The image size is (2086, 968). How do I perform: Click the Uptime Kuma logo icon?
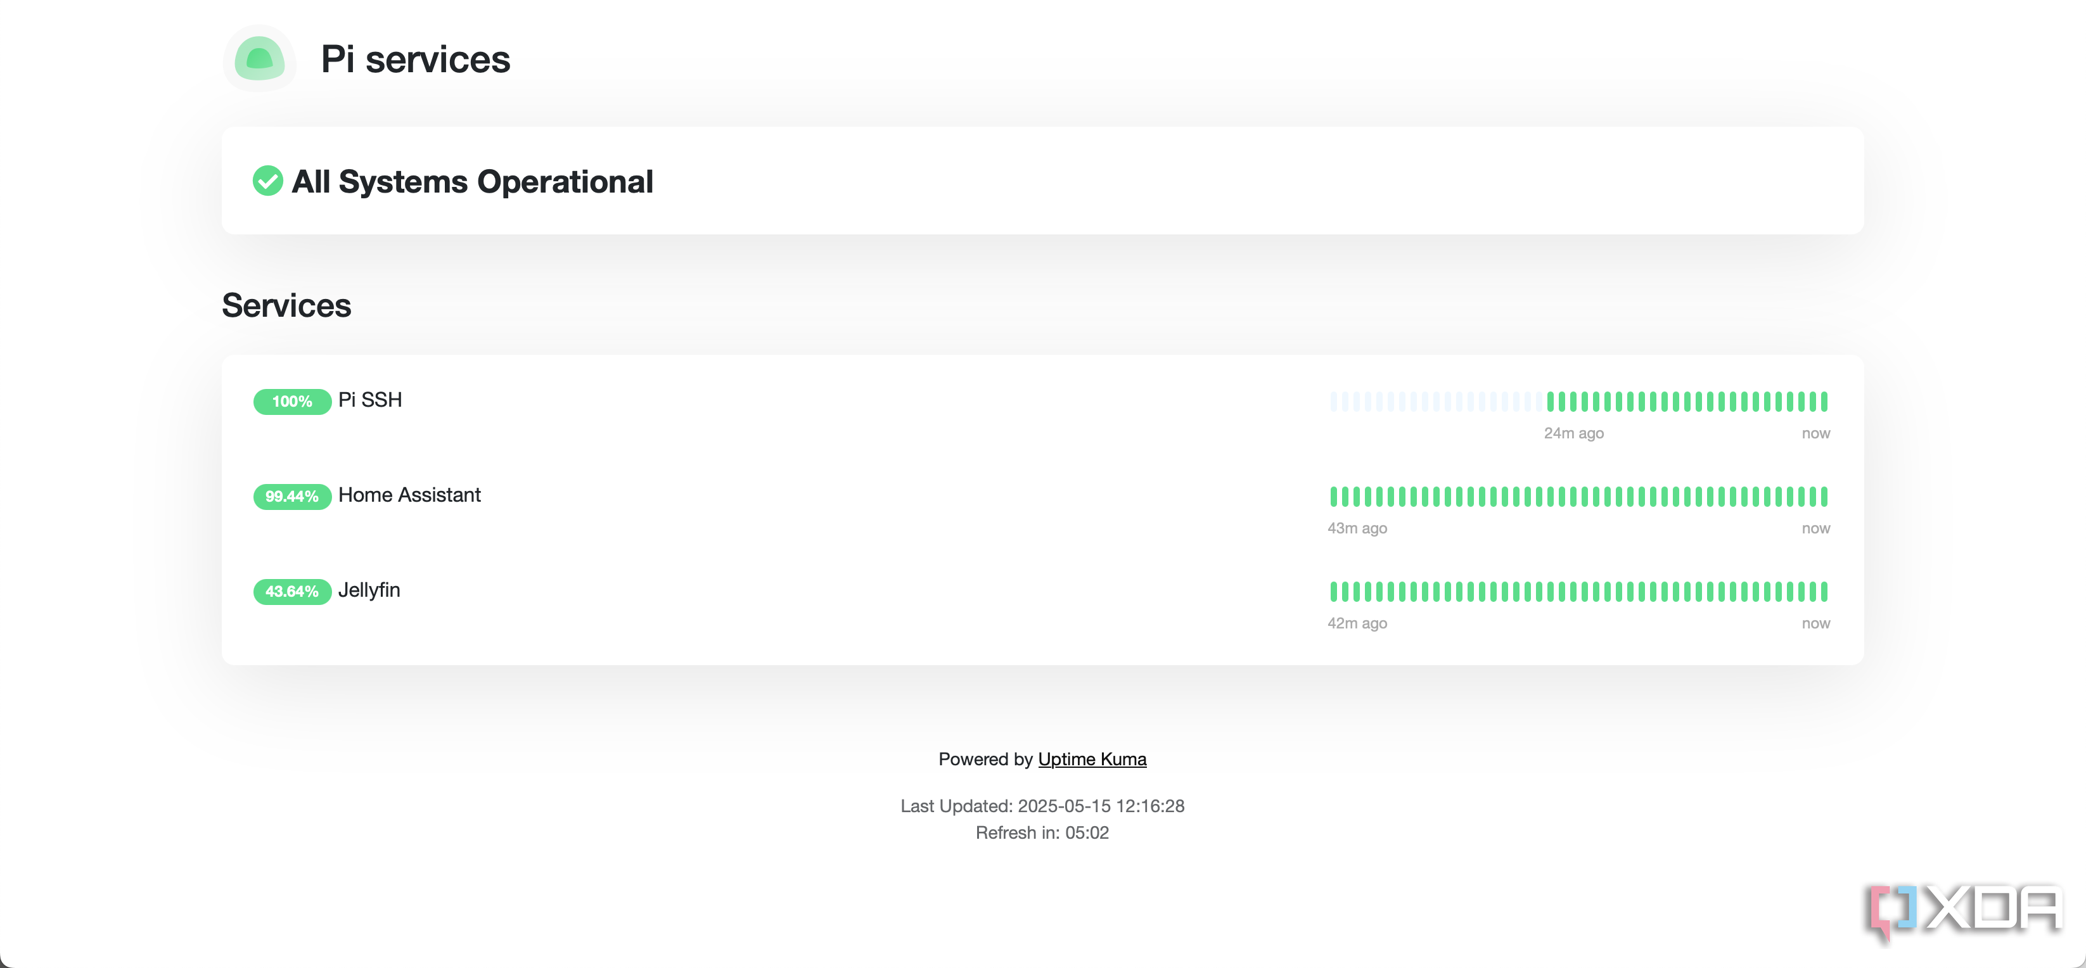coord(260,58)
